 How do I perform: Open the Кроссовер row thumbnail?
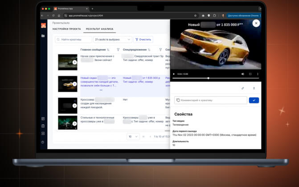click(x=68, y=106)
